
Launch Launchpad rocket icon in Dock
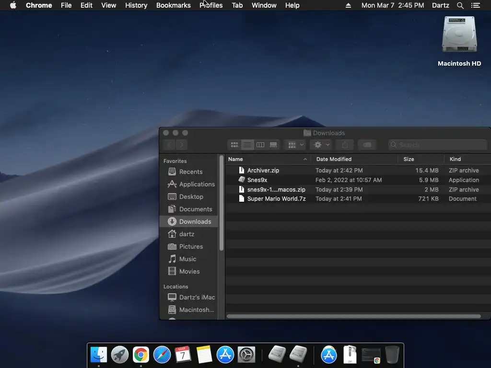coord(119,355)
